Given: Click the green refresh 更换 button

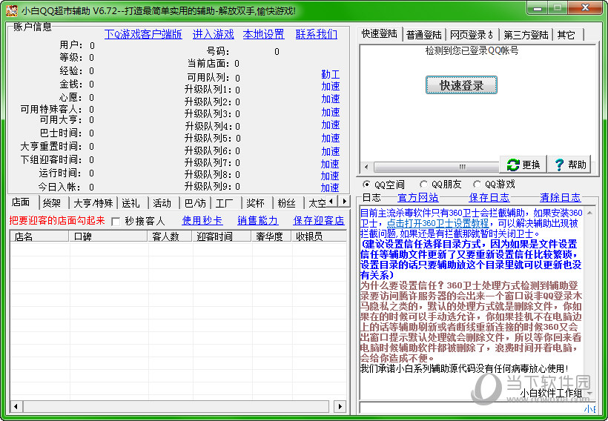Looking at the screenshot, I should point(523,165).
